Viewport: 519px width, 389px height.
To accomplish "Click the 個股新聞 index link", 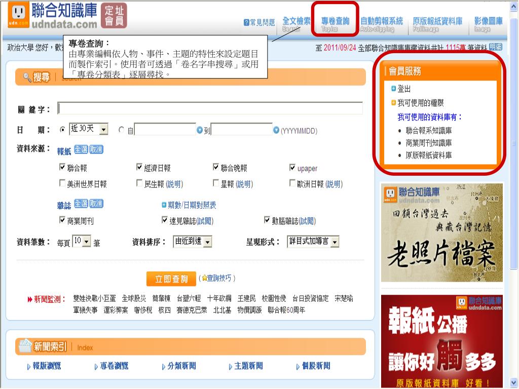I will (x=316, y=366).
